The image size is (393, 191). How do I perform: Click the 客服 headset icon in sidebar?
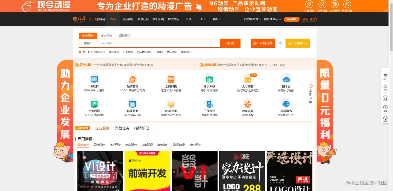[x=385, y=118]
